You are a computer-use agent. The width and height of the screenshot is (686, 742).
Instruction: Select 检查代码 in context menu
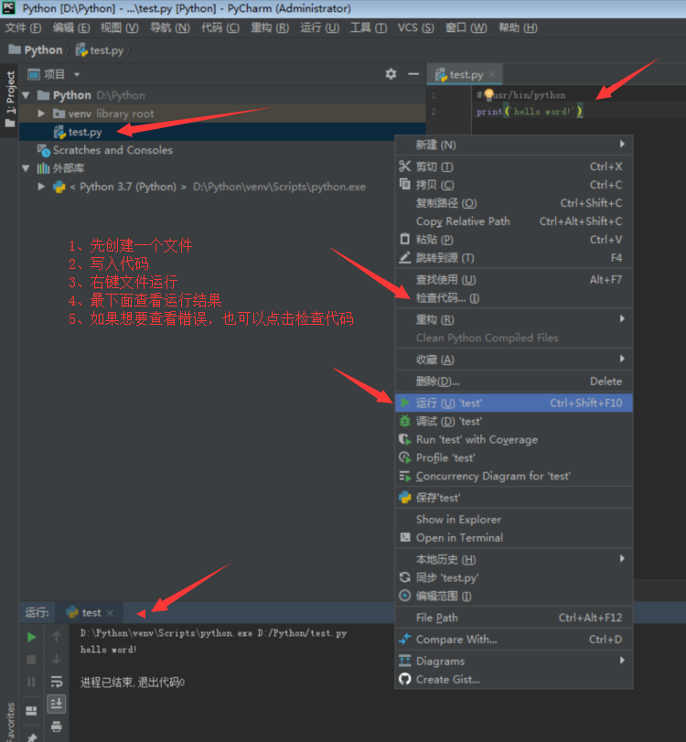pyautogui.click(x=514, y=297)
